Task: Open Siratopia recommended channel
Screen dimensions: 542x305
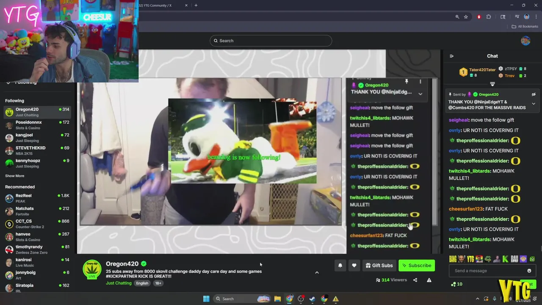Action: [x=37, y=288]
